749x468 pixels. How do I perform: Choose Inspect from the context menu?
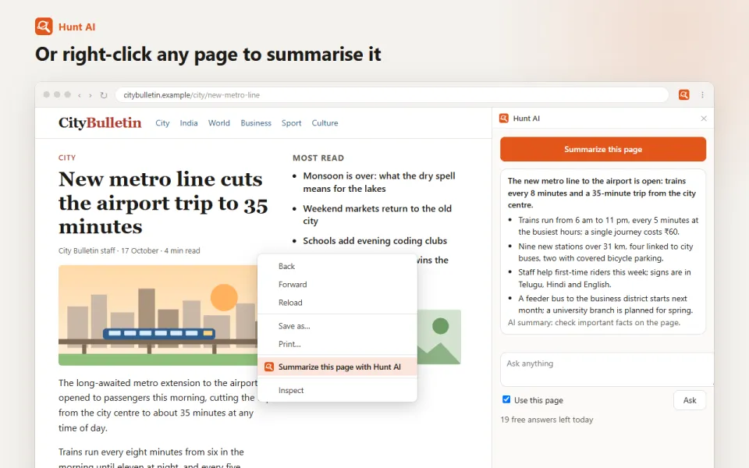(337, 390)
